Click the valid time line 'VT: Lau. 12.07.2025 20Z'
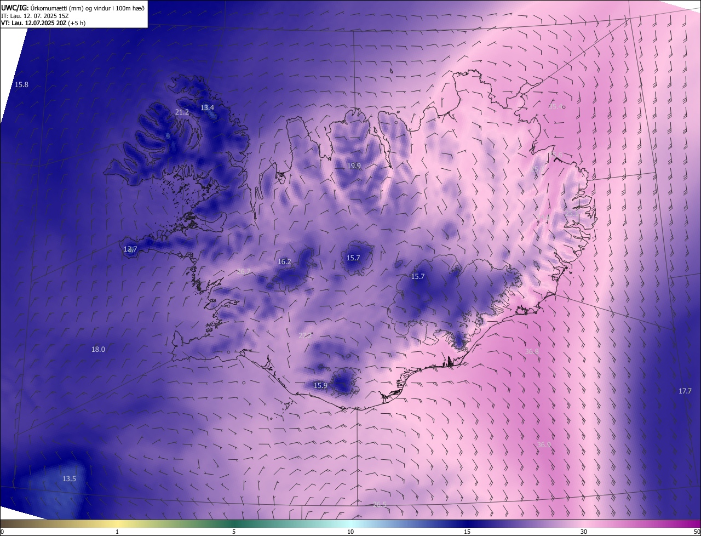Screen dimensions: 701x536 [34, 23]
